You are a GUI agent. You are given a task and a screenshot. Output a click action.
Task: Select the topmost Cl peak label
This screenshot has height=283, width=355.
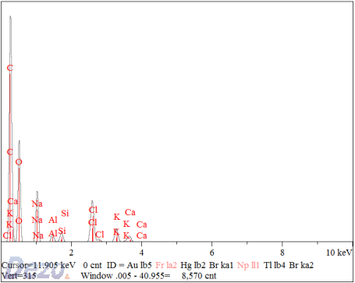click(93, 210)
